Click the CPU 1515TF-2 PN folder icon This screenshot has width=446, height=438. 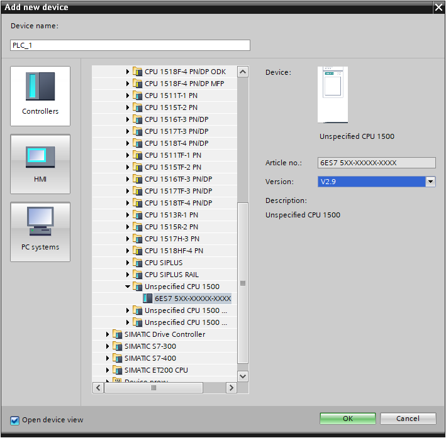click(x=137, y=167)
